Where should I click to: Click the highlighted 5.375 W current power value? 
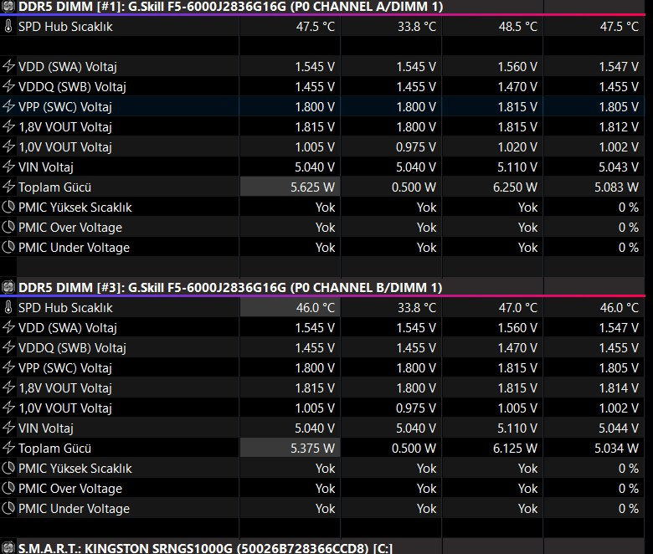tap(313, 449)
